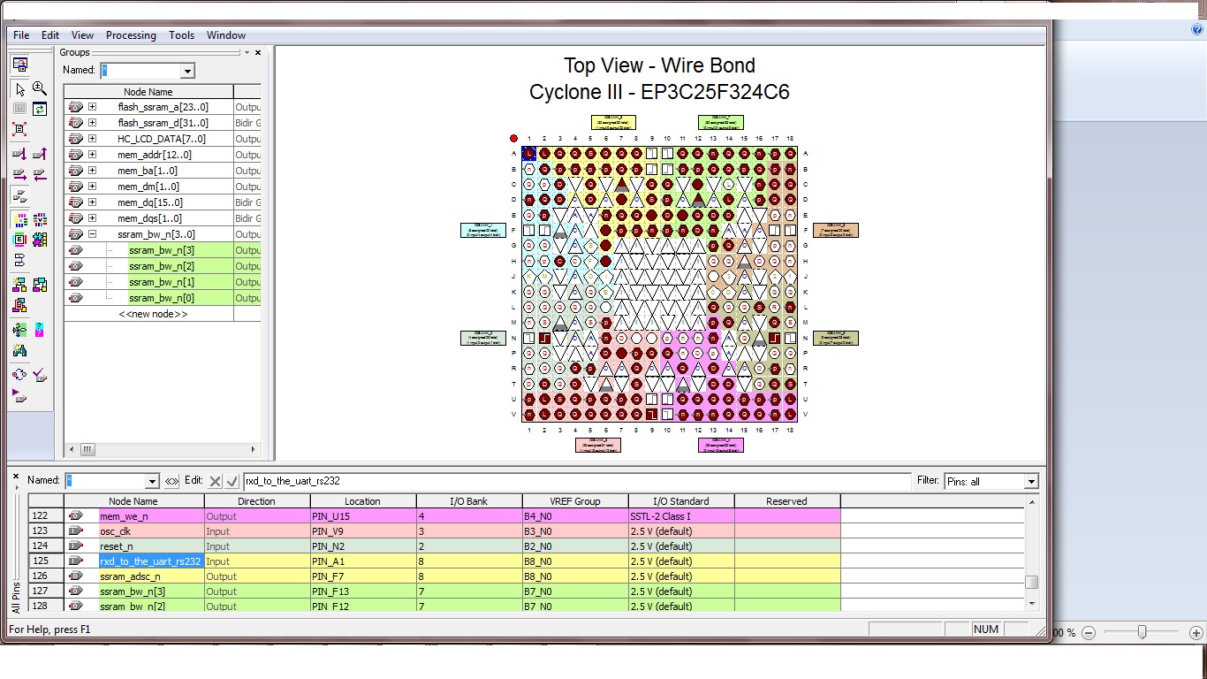The height and width of the screenshot is (679, 1207).
Task: Click the pin icon beside mem_we_n
Action: [x=76, y=515]
